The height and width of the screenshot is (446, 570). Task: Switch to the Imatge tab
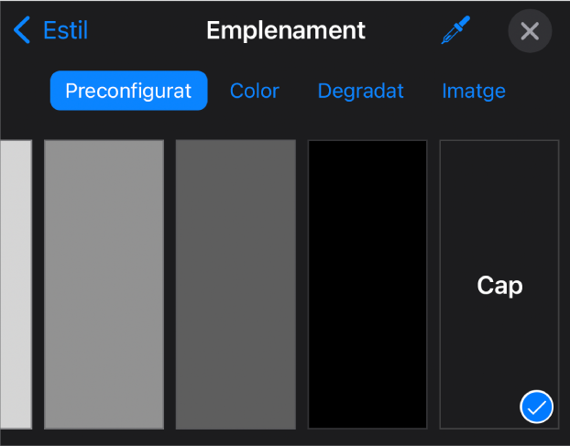pos(474,92)
